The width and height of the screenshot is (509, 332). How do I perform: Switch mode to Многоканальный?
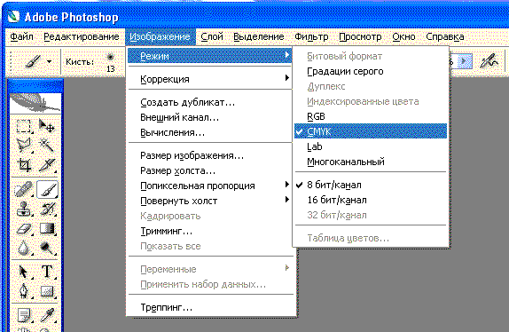(371, 162)
